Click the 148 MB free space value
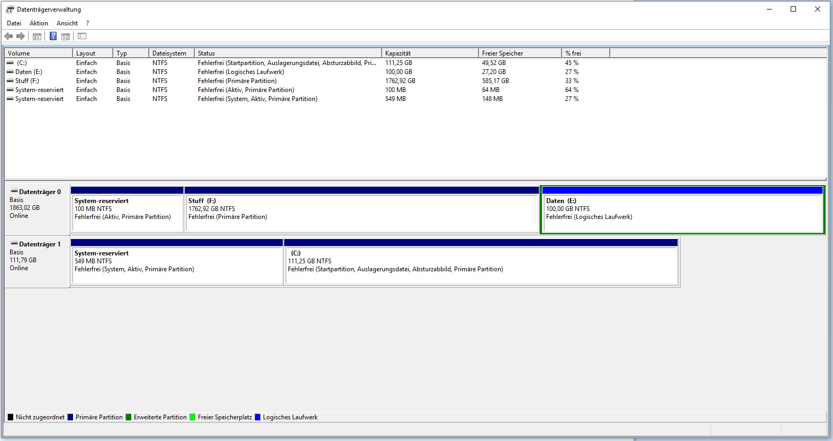Screen dimensions: 833x441 492,99
